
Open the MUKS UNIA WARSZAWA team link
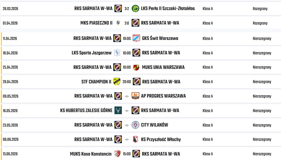(x=163, y=67)
